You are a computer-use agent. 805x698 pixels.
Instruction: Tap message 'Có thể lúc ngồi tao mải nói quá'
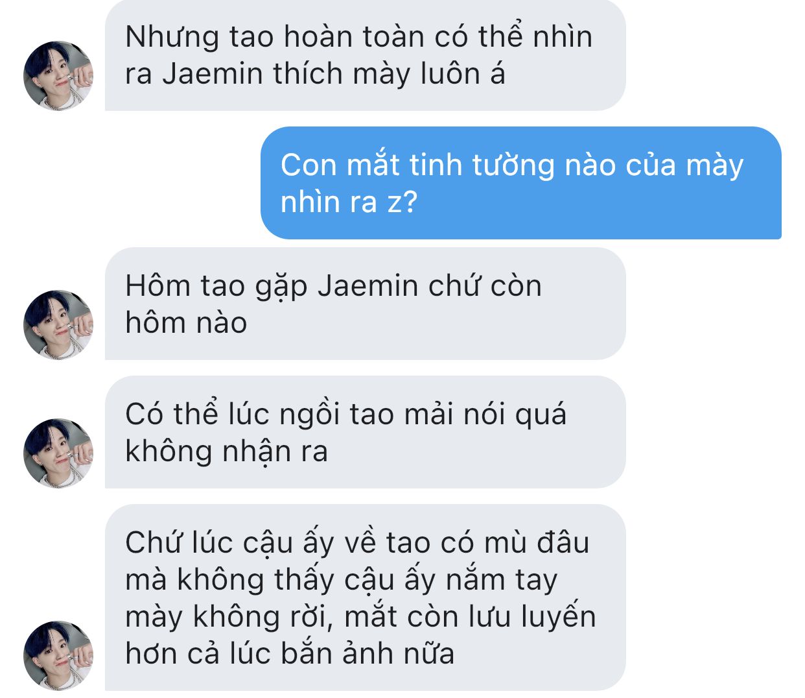tap(365, 432)
